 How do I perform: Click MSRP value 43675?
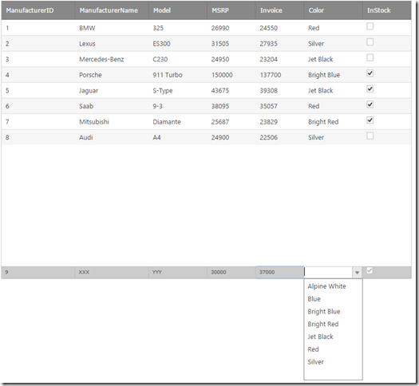tap(231, 90)
